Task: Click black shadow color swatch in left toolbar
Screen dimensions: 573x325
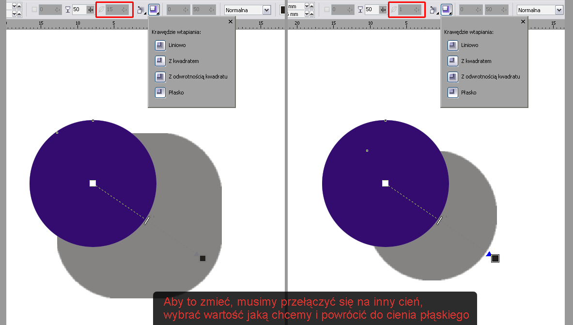Action: coord(283,10)
